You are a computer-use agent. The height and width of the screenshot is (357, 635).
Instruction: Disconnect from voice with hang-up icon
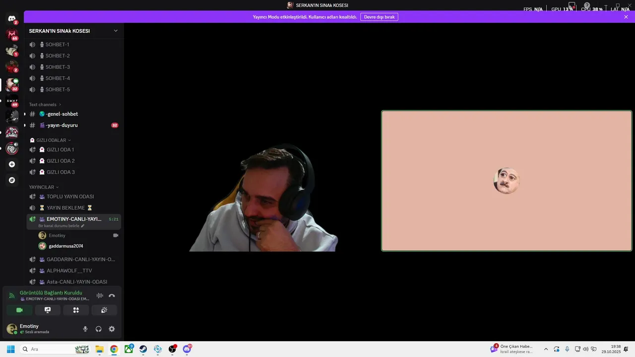(x=112, y=296)
